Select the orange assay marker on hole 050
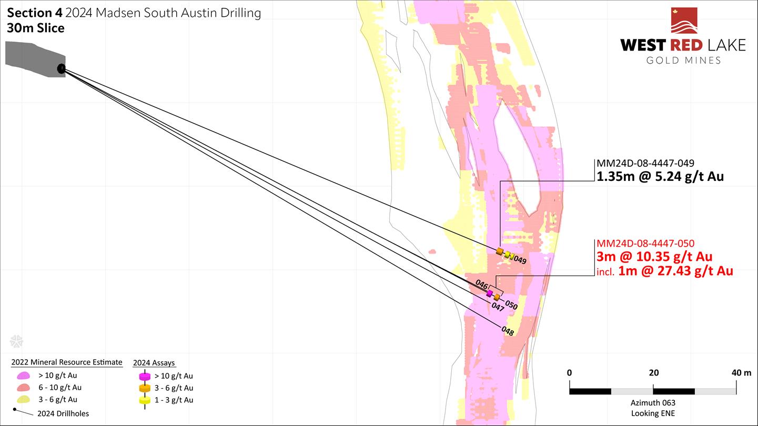Viewport: 758px width, 426px height. click(x=497, y=297)
